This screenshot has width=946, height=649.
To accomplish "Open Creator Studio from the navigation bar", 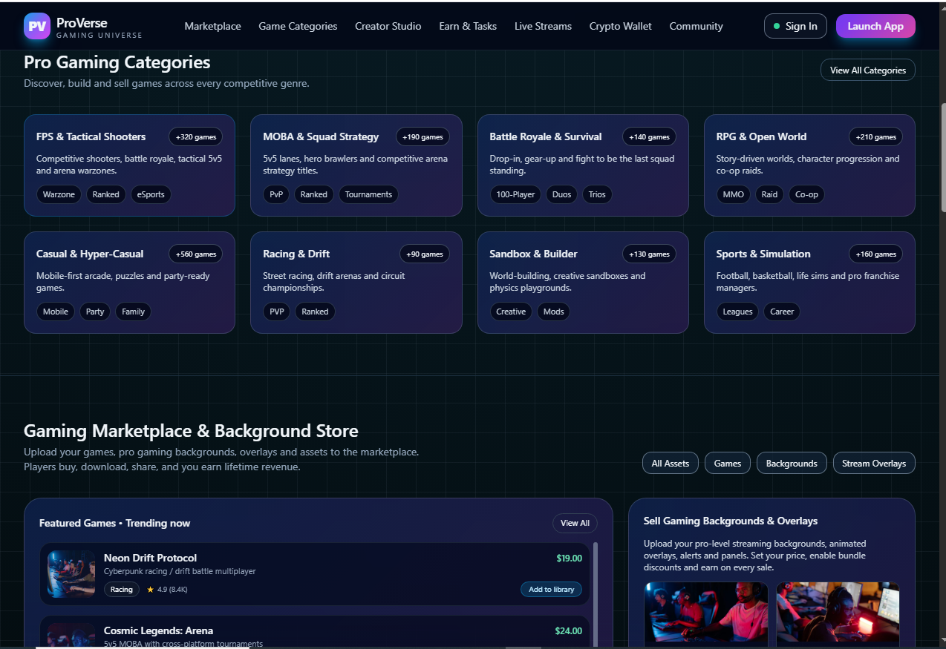I will click(x=388, y=26).
